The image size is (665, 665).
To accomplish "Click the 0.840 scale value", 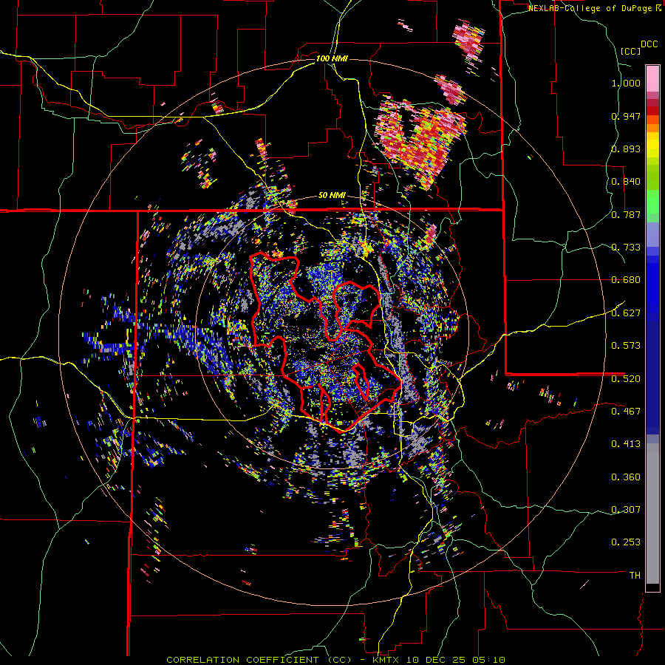I will click(x=626, y=182).
